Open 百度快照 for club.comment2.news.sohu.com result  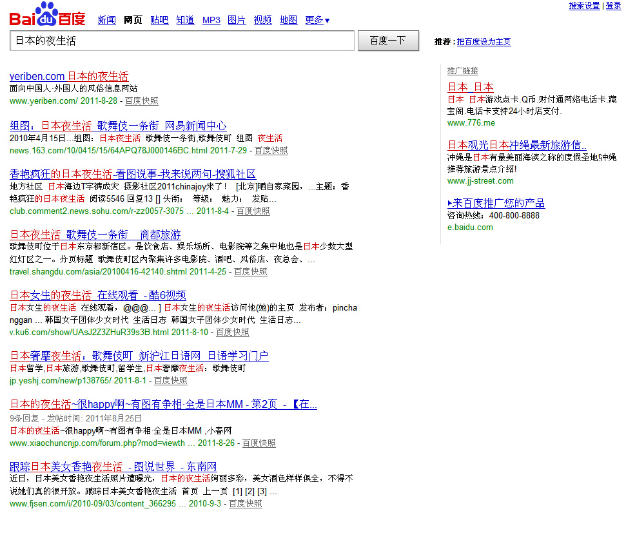click(x=253, y=211)
